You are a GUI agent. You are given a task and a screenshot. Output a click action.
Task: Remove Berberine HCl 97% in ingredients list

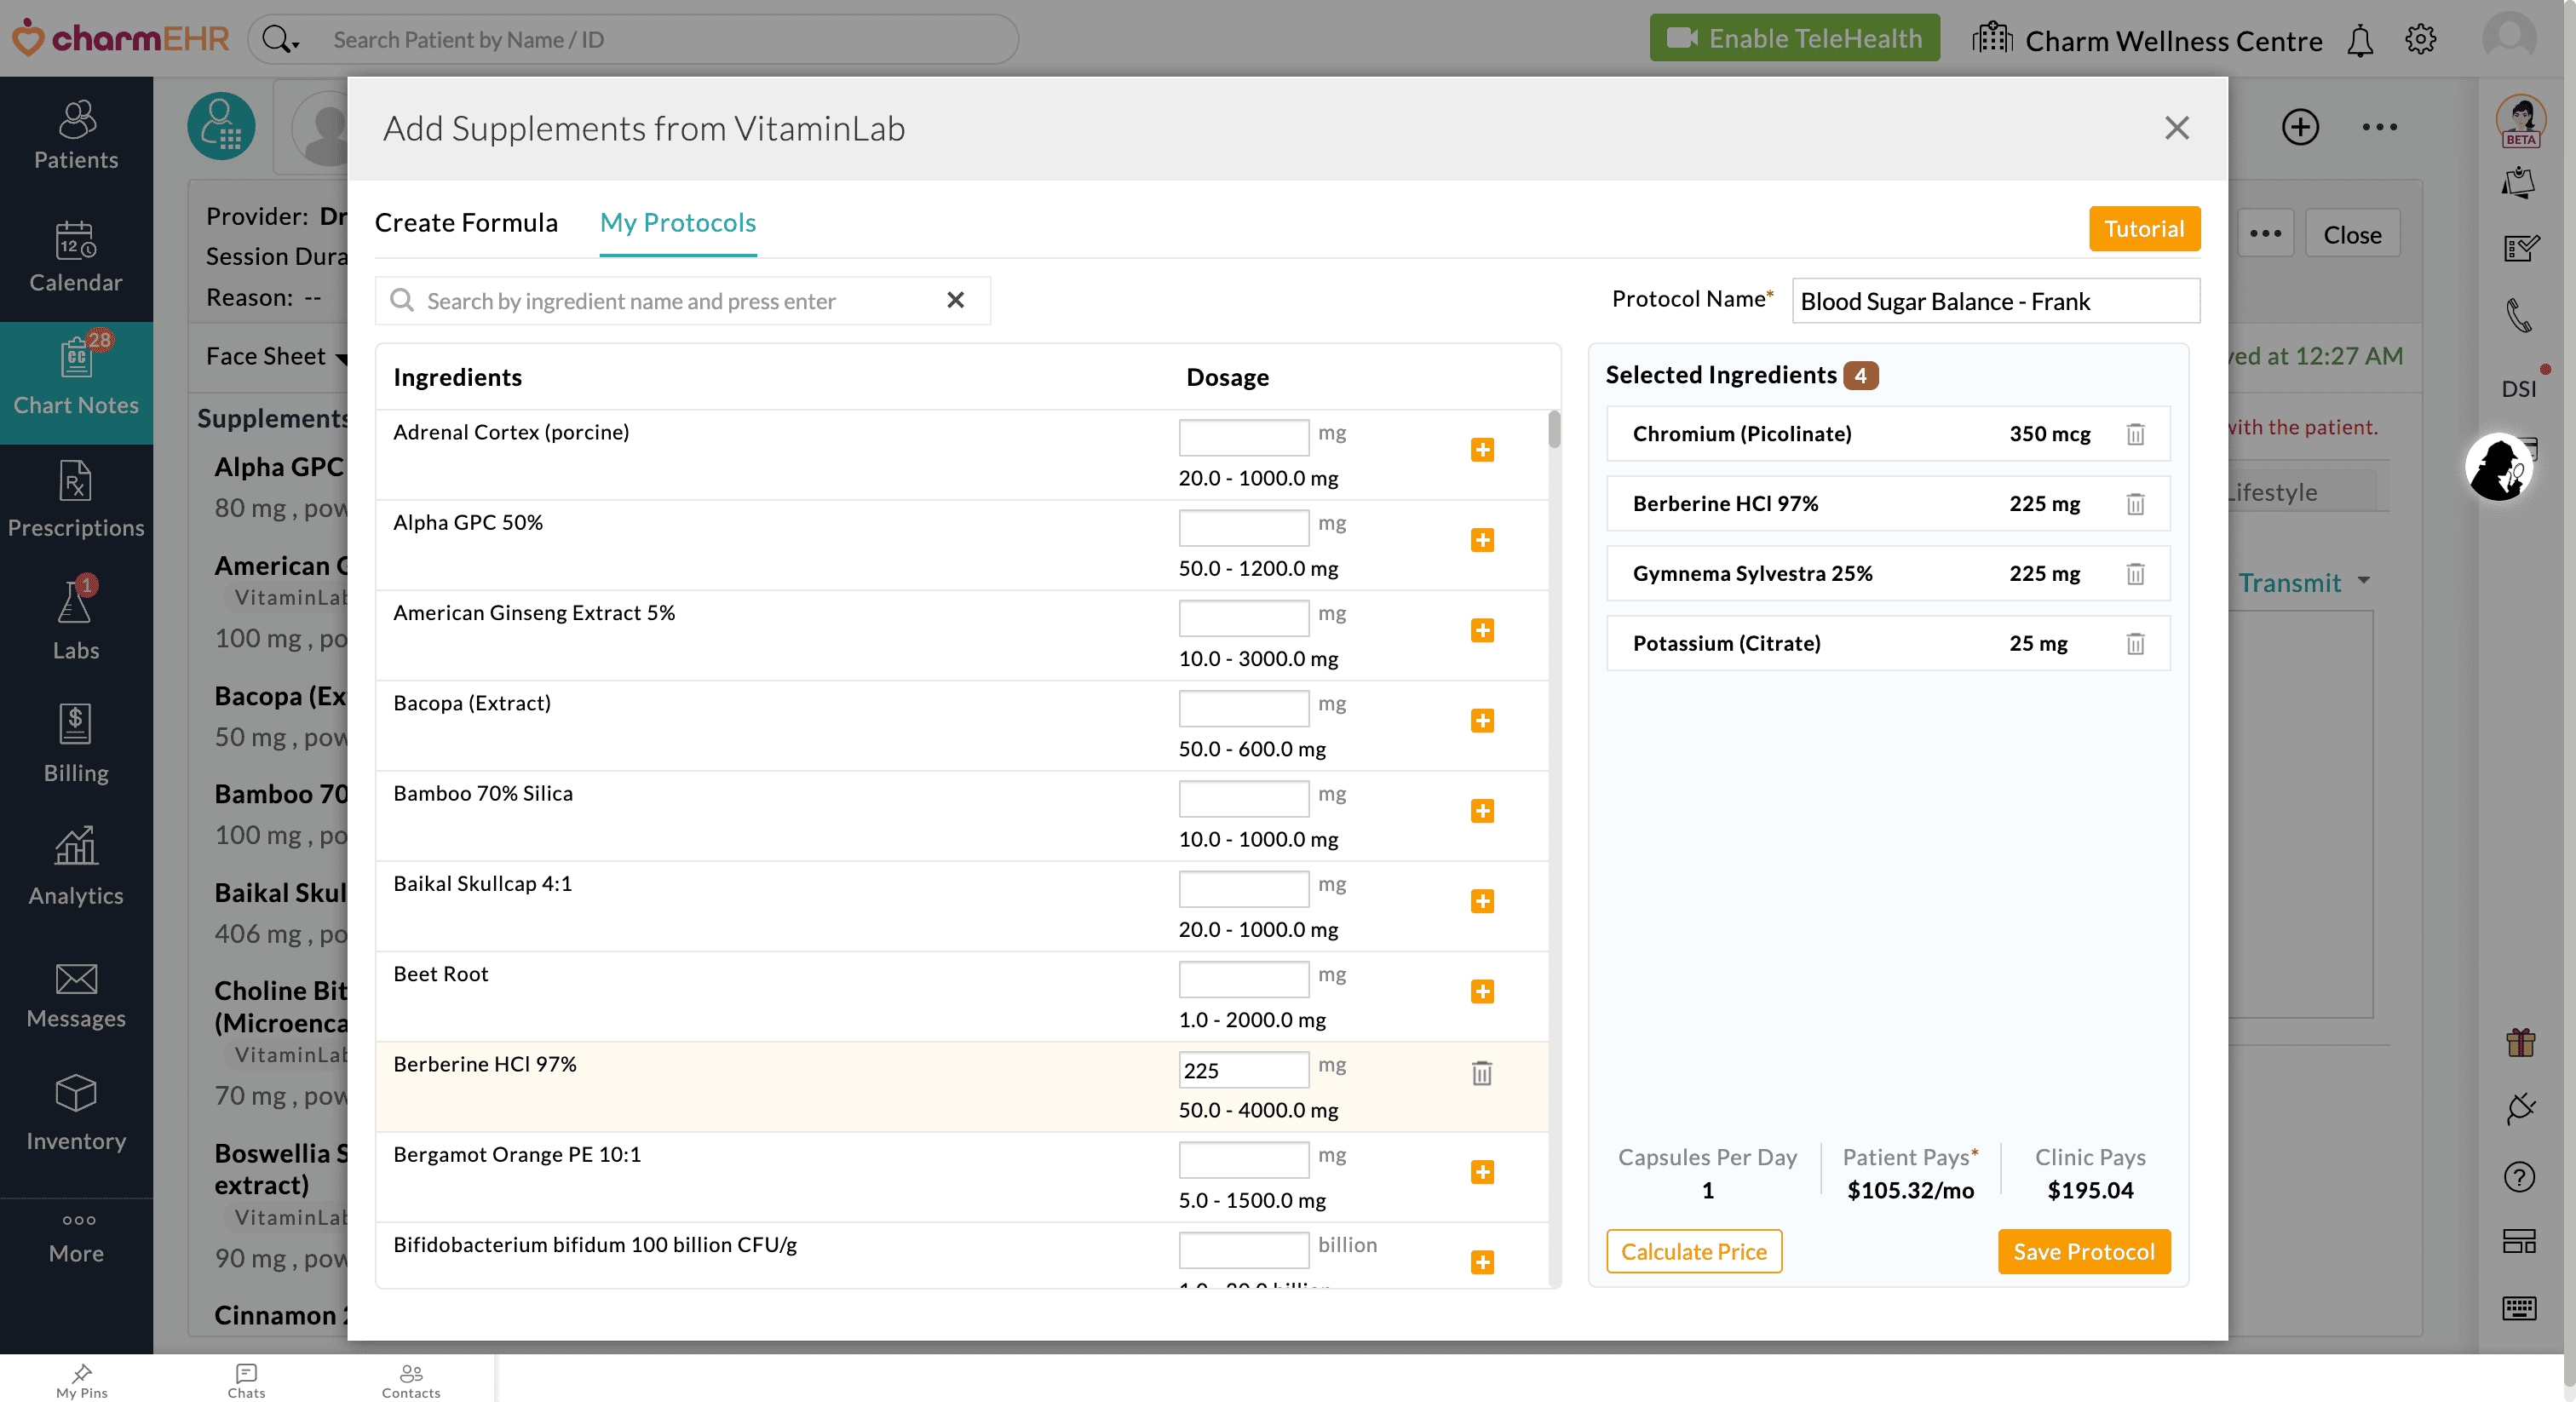pyautogui.click(x=1482, y=1073)
